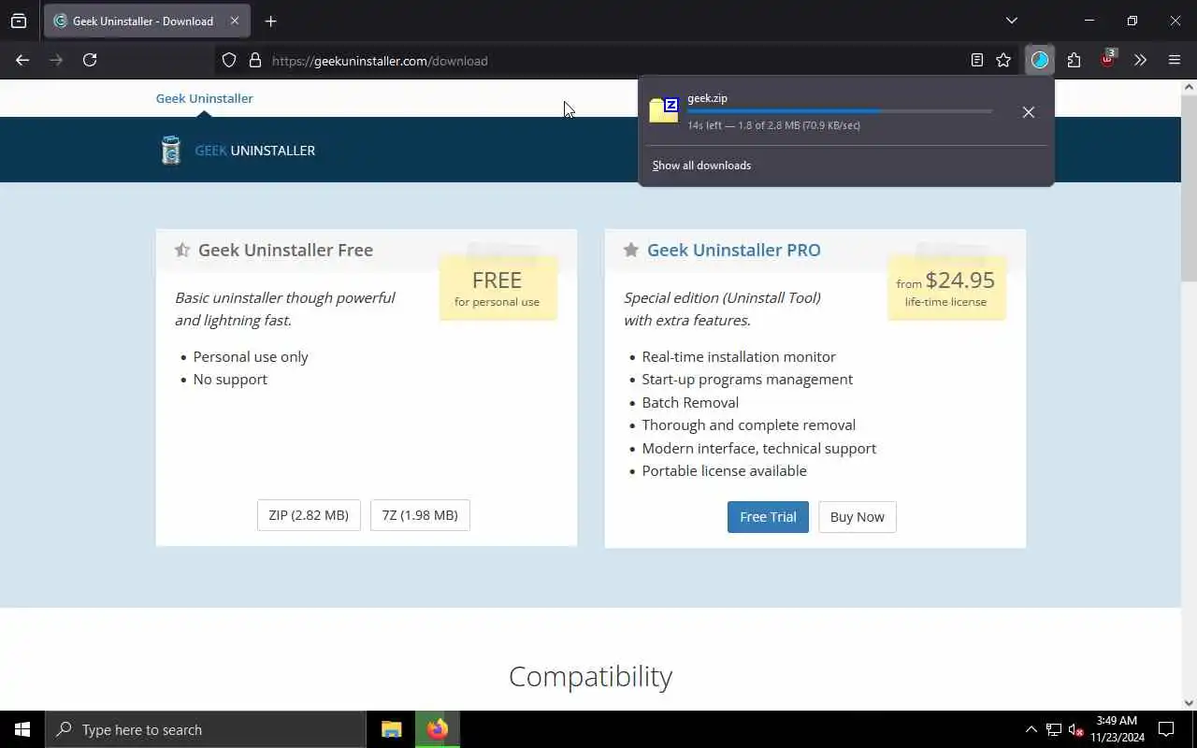Screen dimensions: 1197x748
Task: Open File Explorer from taskbar
Action: (392, 729)
